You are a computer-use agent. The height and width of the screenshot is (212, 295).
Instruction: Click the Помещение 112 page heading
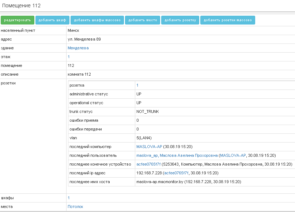pos(22,6)
